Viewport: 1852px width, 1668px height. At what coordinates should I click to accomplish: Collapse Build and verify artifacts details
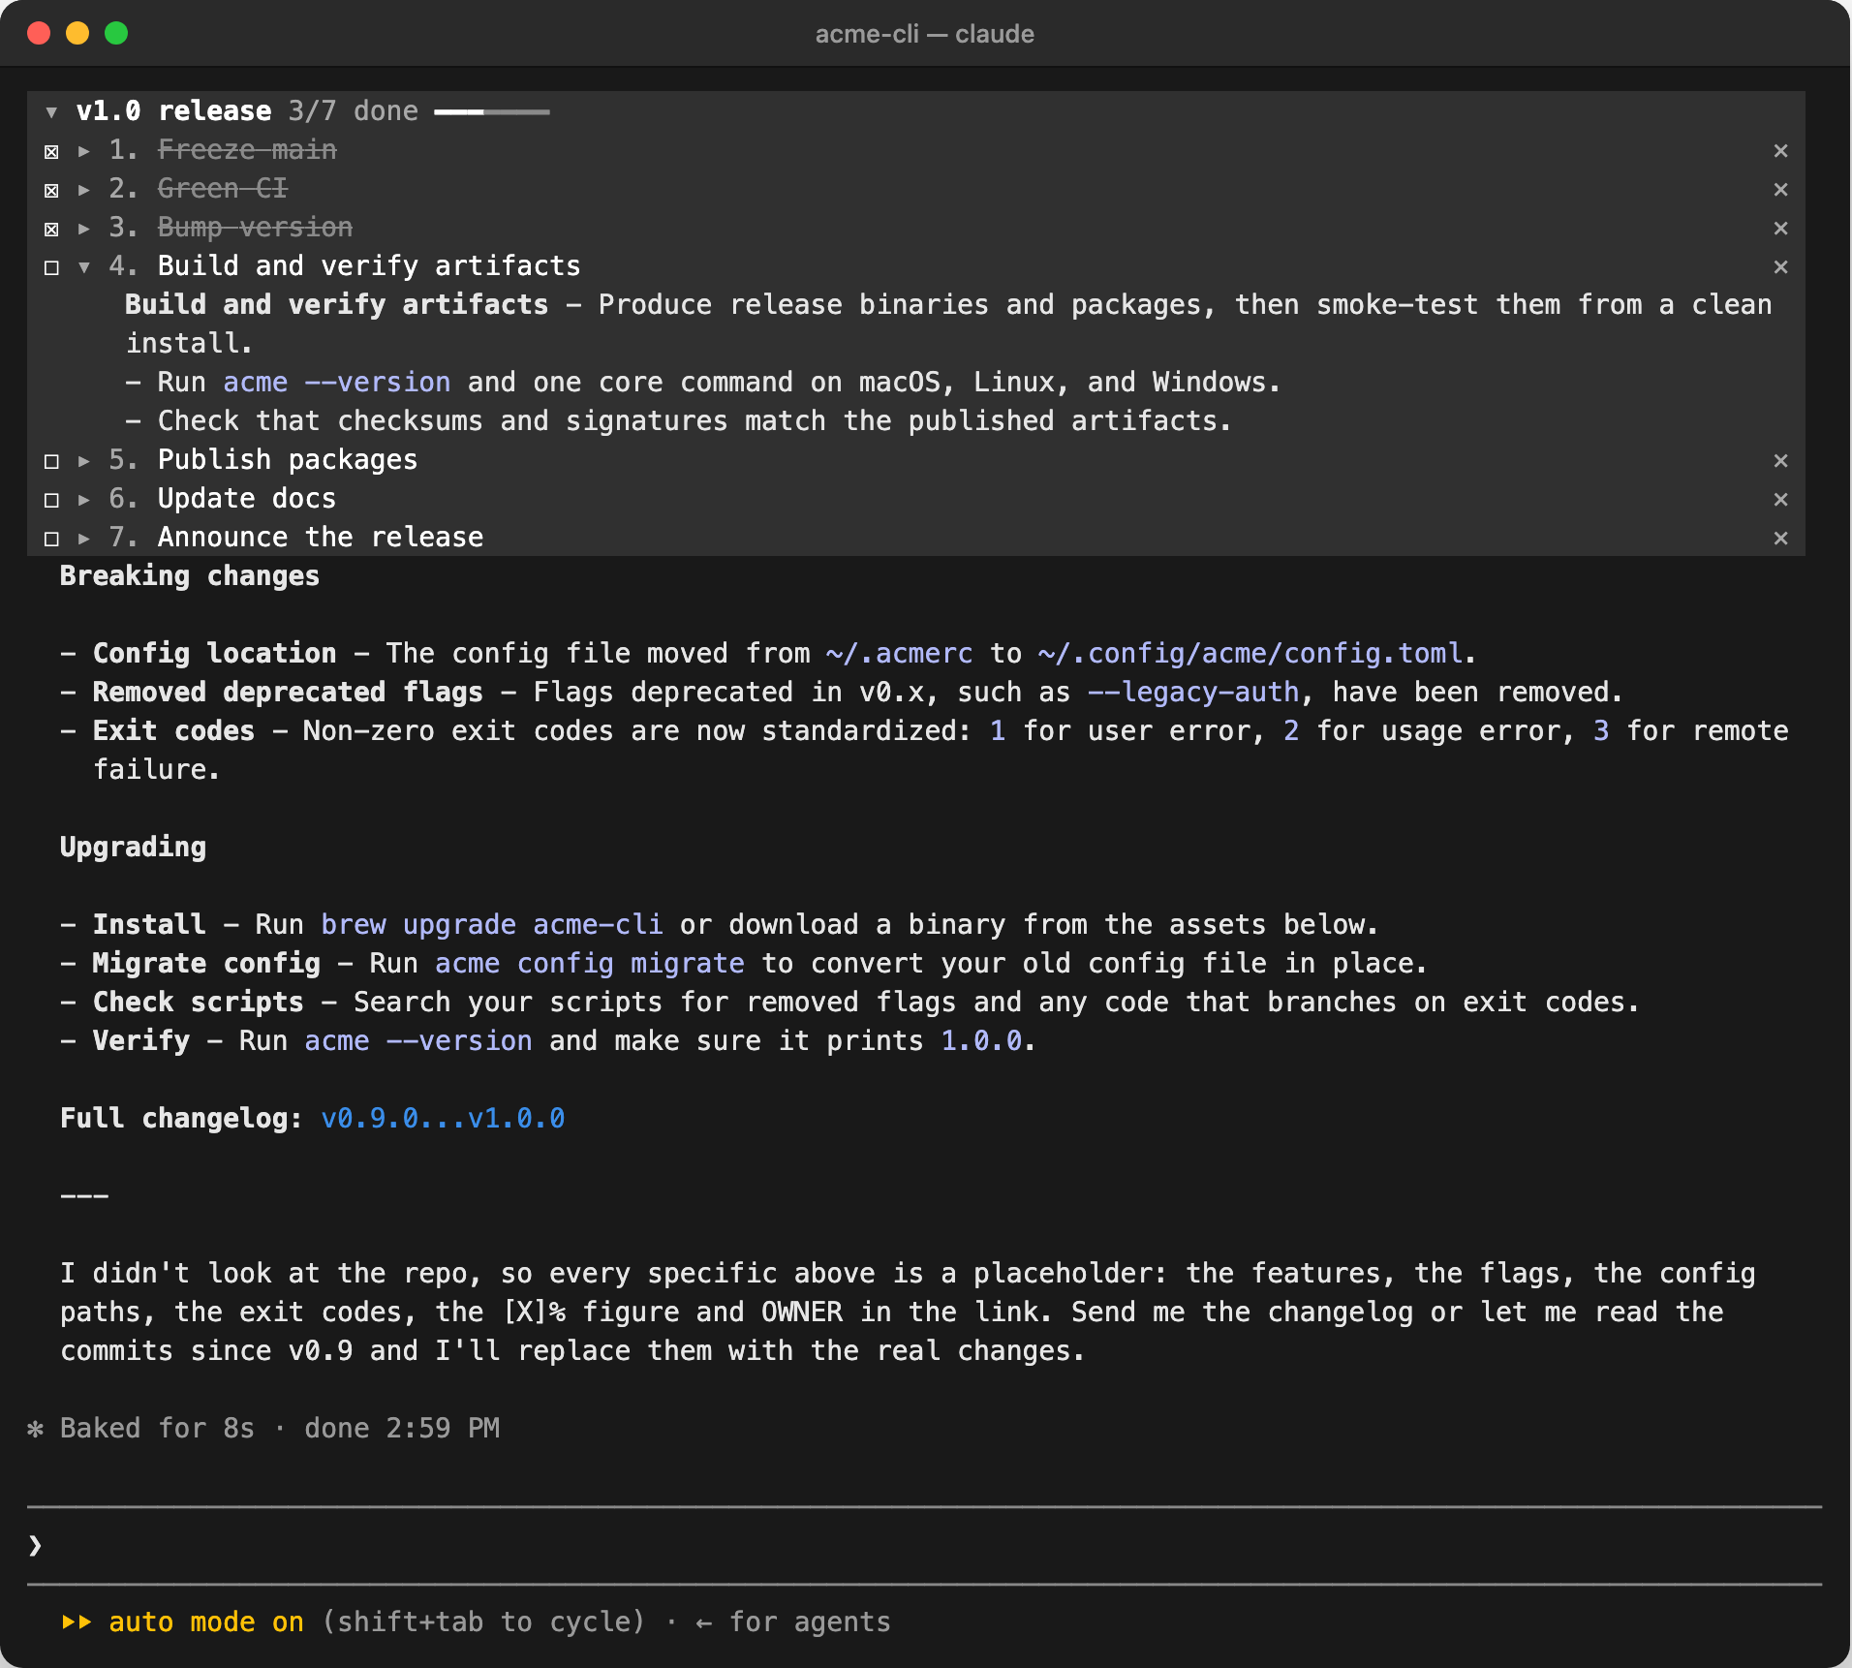[84, 267]
